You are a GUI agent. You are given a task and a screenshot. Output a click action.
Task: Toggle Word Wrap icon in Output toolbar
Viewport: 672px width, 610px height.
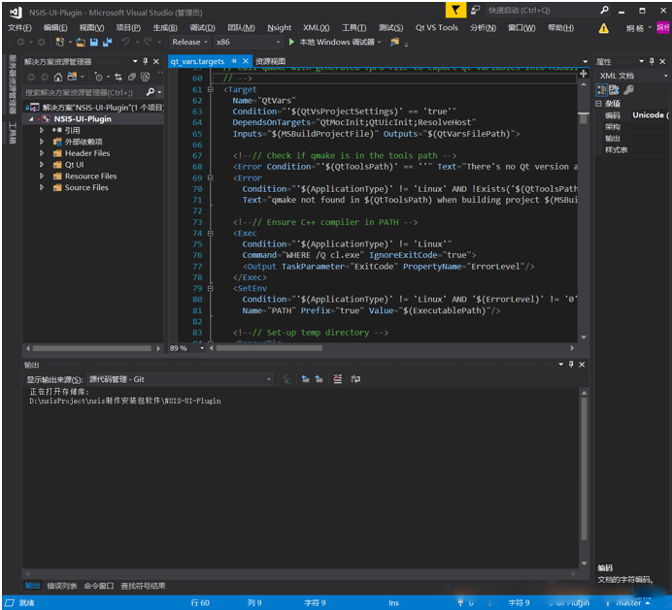click(x=355, y=379)
